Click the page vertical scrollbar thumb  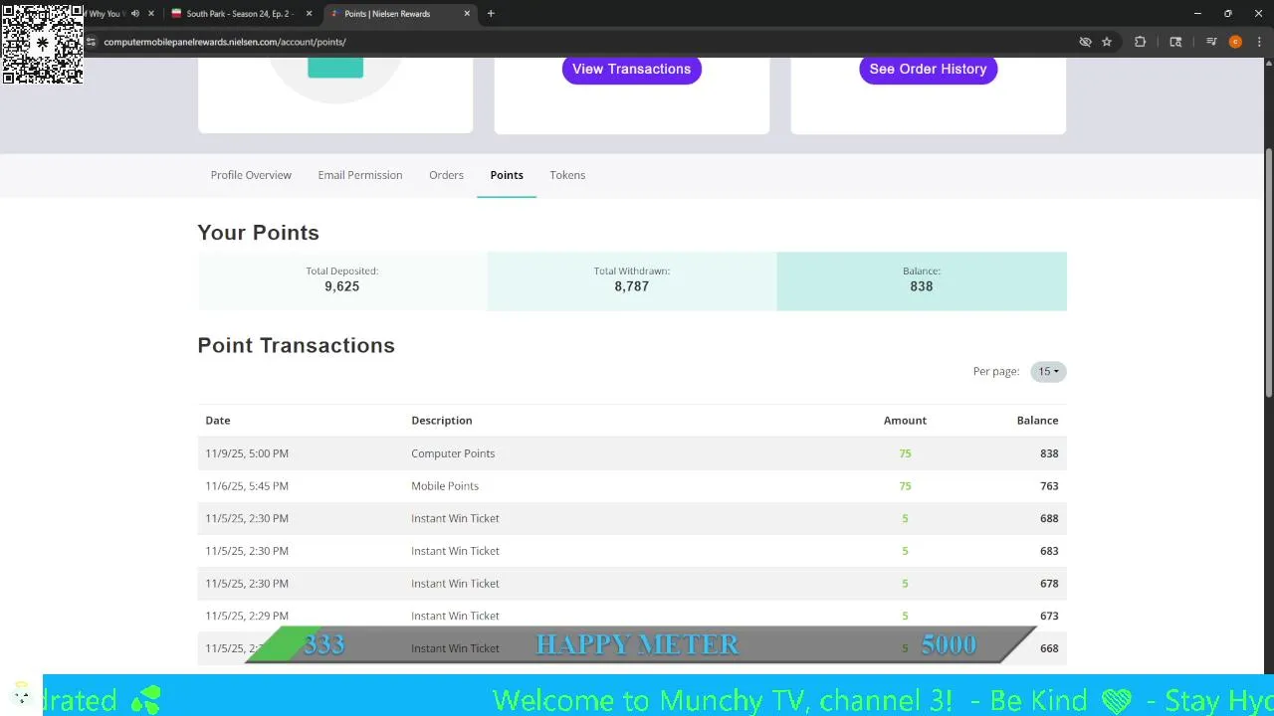pos(1268,273)
